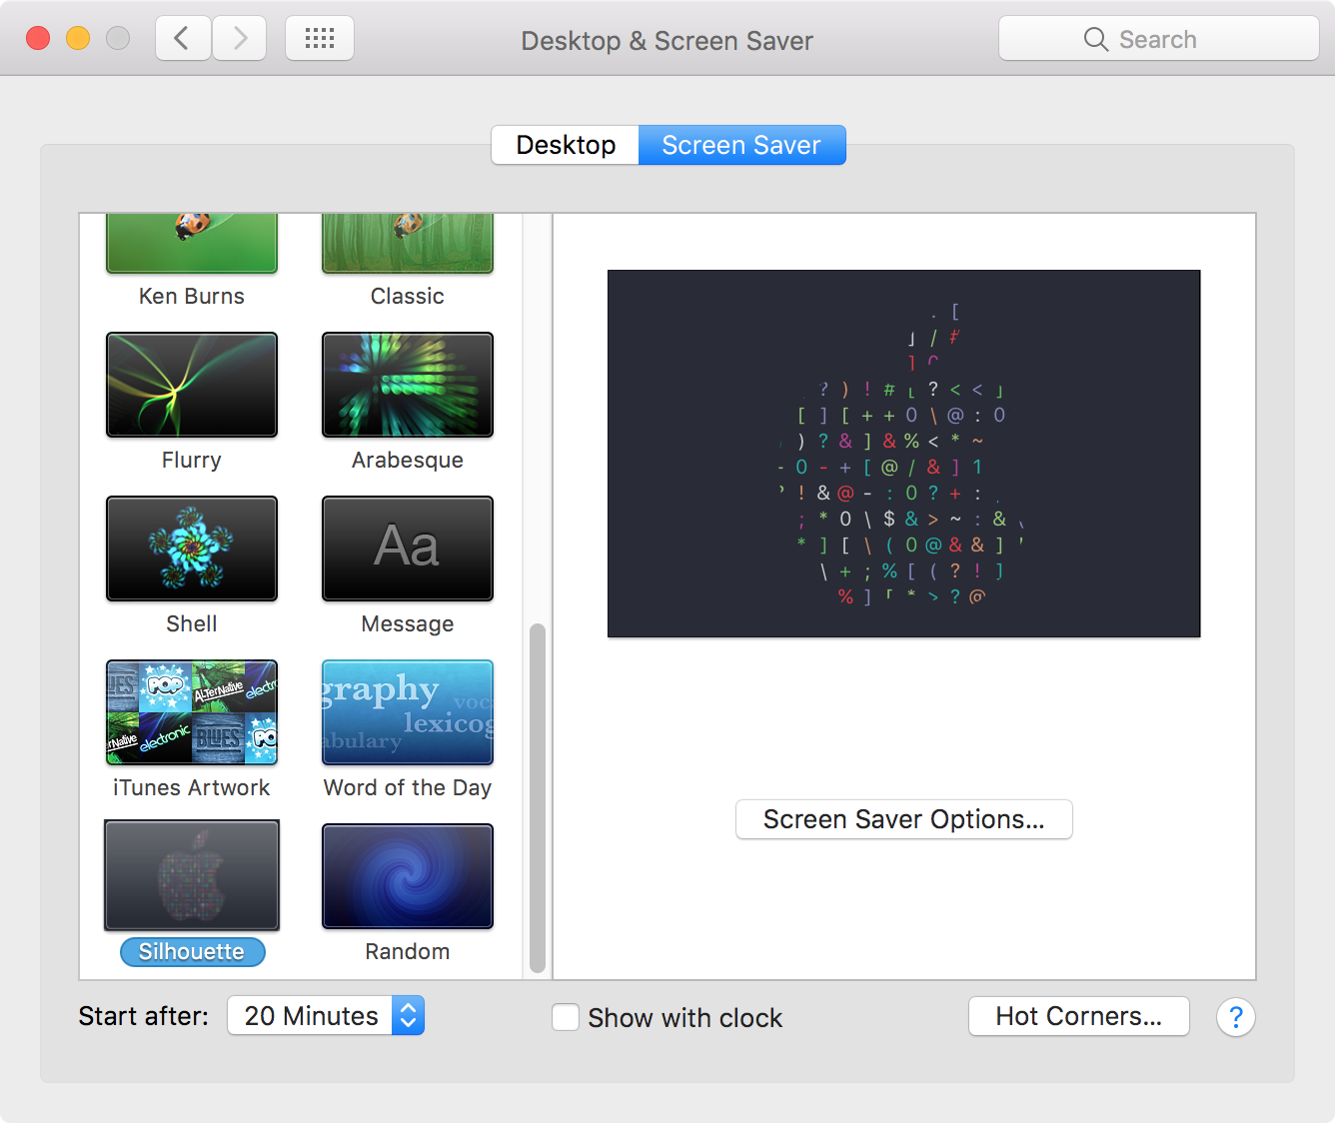
Task: Click the screen saver list scrollbar
Action: (538, 797)
